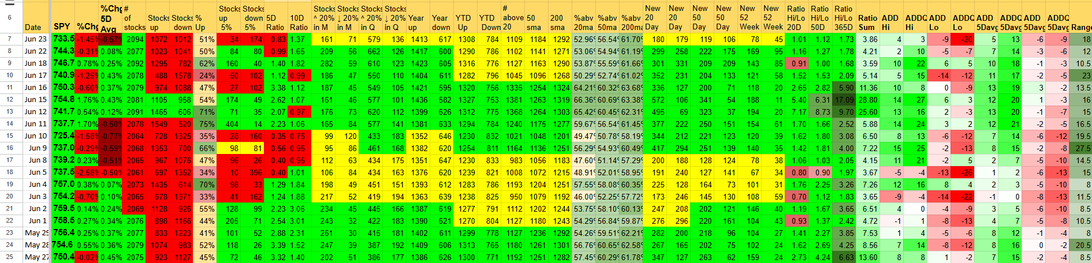1092x263 pixels.
Task: Click stocks up value 1465 in Jun 12 row
Action: click(158, 112)
